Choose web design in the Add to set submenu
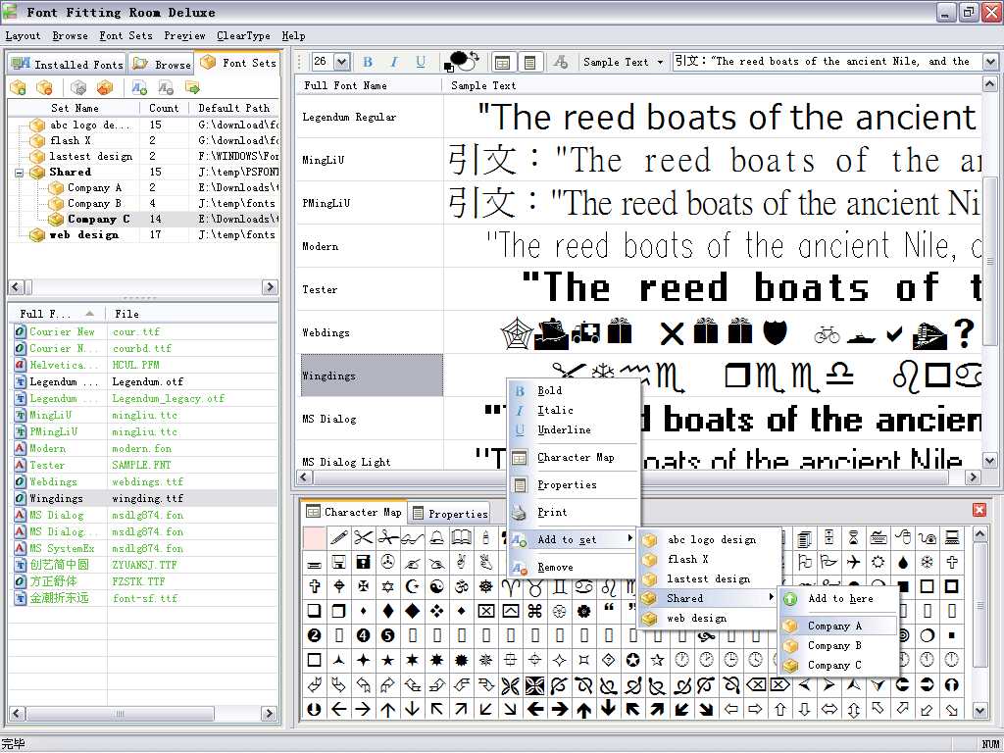The width and height of the screenshot is (1004, 753). coord(710,619)
